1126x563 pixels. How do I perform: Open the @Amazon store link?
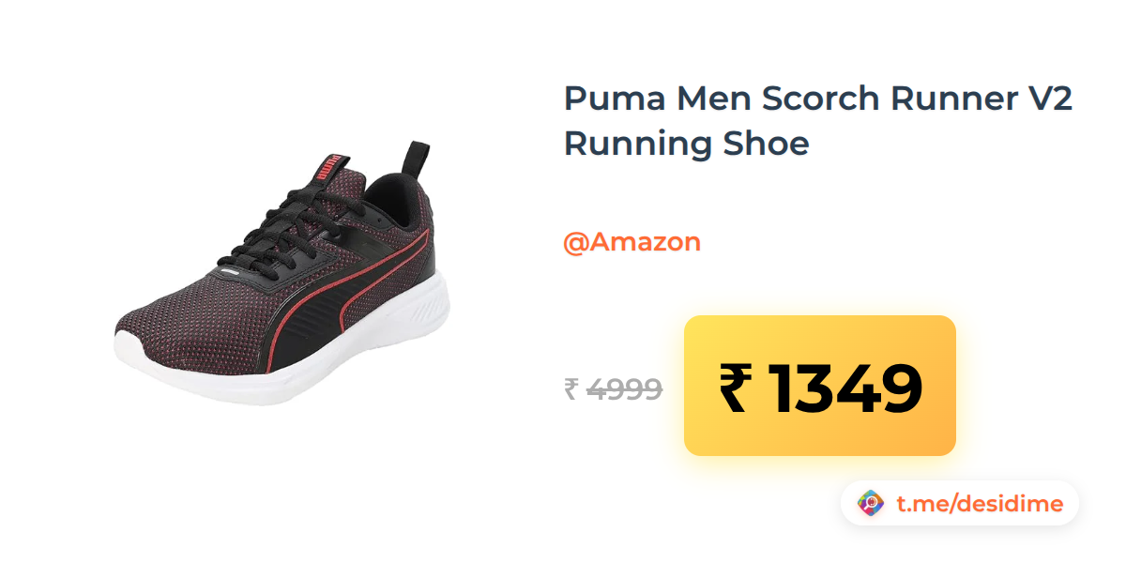631,242
